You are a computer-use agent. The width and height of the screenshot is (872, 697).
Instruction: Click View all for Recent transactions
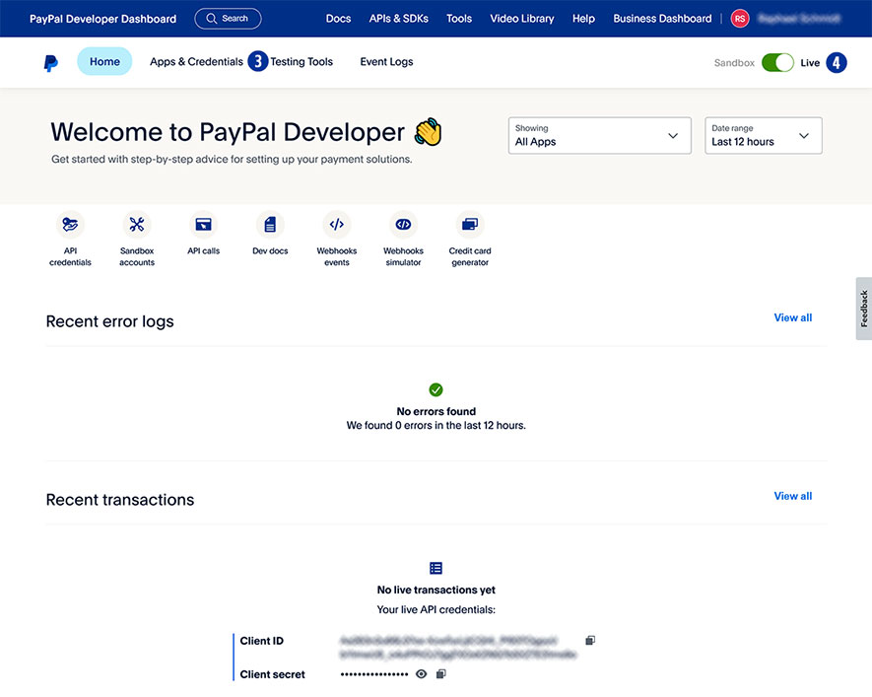pyautogui.click(x=792, y=496)
